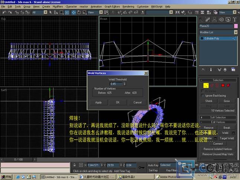This screenshot has width=240, height=180.
Task: Select Element sub-object level icon
Action: (228, 85)
